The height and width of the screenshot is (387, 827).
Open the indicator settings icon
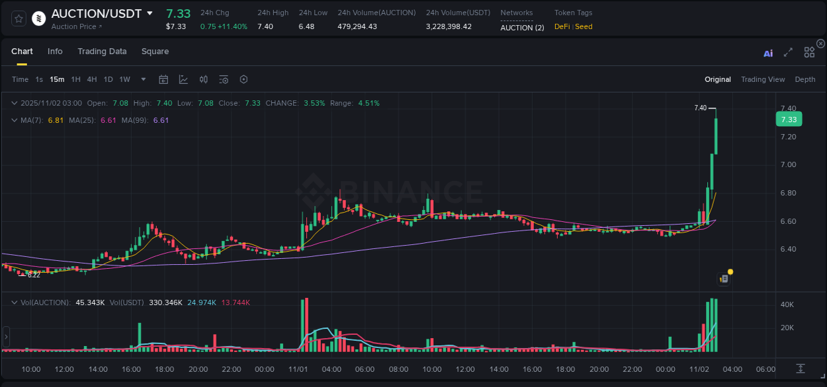coord(223,79)
